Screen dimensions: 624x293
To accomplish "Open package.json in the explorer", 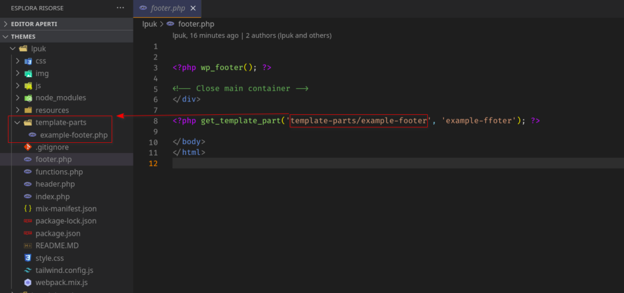I will pos(57,233).
